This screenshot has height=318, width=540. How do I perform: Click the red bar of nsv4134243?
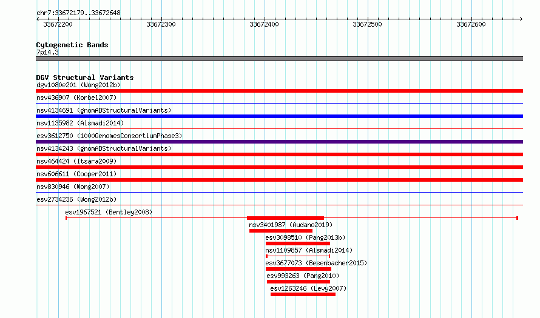(279, 154)
